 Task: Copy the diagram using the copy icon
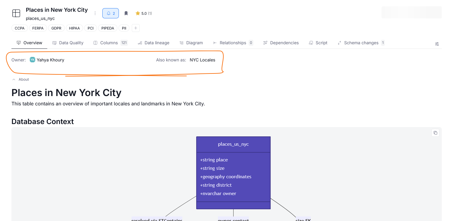pos(435,133)
